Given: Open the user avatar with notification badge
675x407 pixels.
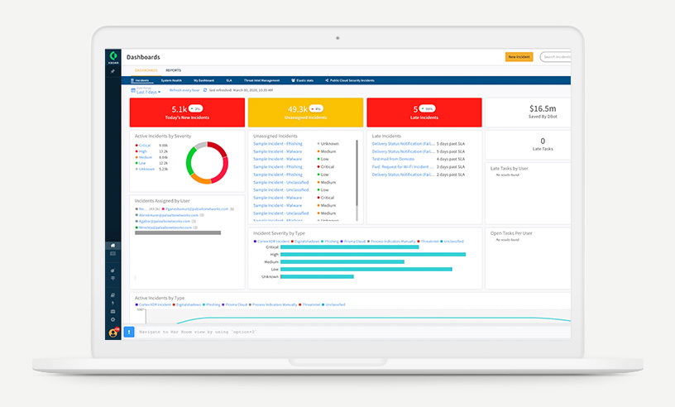Looking at the screenshot, I should 113,333.
